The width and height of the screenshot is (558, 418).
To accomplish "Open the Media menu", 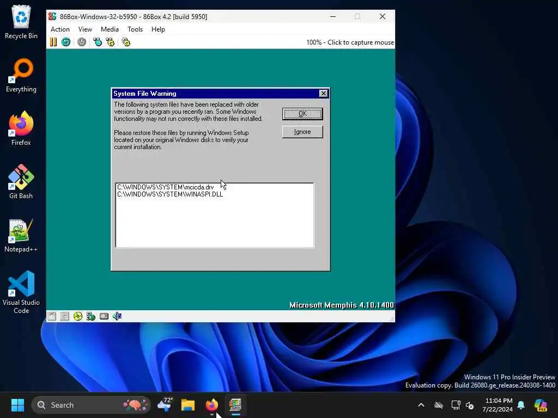I will click(110, 29).
